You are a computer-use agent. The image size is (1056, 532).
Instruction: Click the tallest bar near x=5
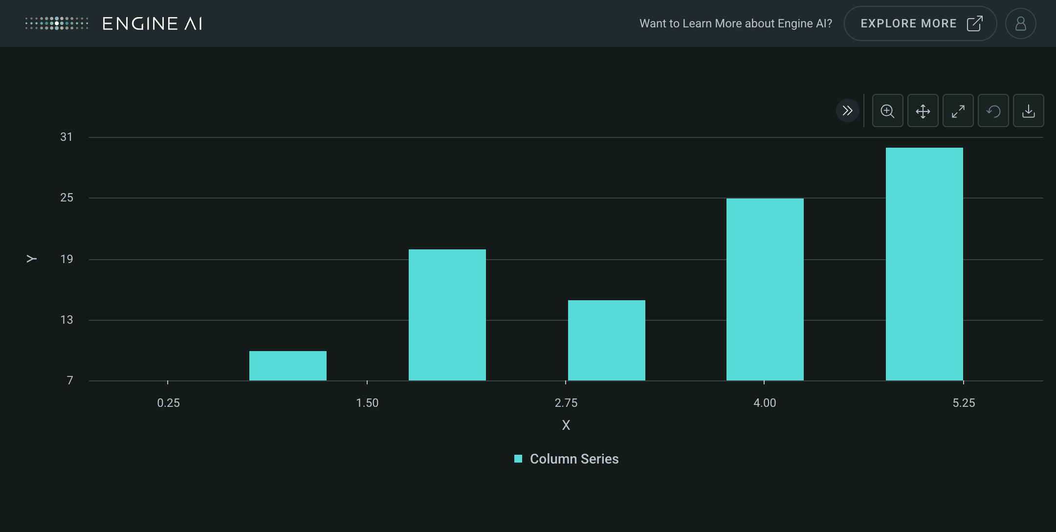pyautogui.click(x=924, y=264)
